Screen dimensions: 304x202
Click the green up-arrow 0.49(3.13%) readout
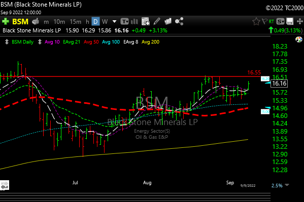285,30
